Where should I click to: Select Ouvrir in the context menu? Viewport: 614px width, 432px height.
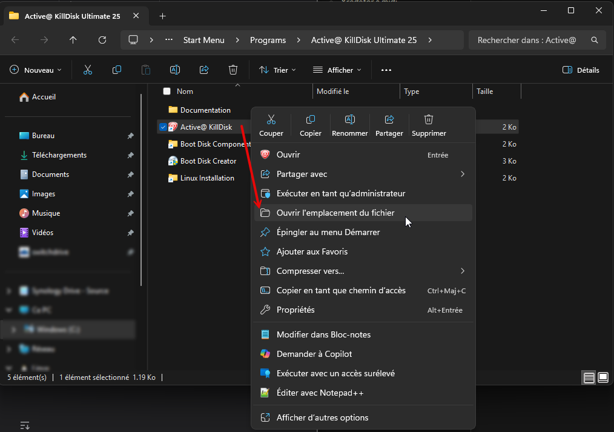(x=363, y=155)
